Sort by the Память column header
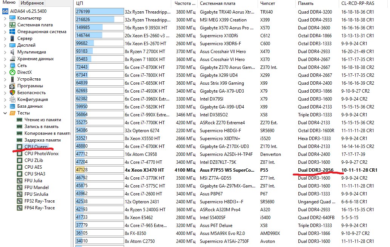This screenshot has width=390, height=247. pos(316,3)
